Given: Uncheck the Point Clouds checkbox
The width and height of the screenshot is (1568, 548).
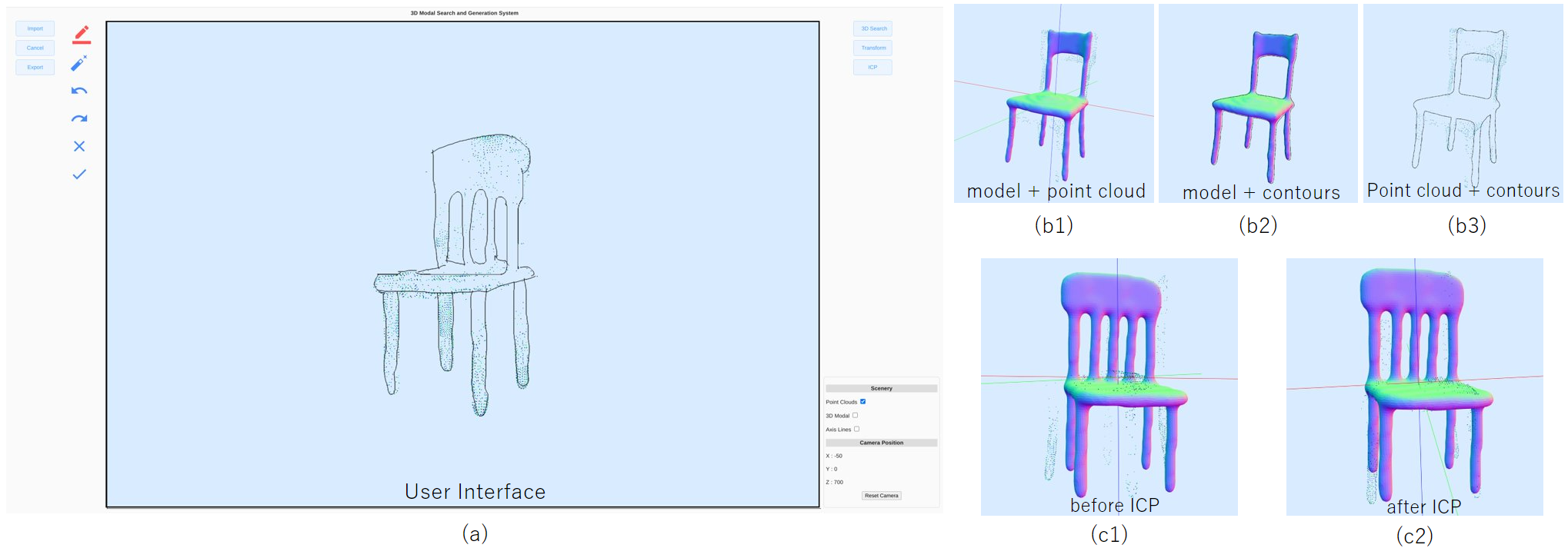Looking at the screenshot, I should pyautogui.click(x=862, y=401).
